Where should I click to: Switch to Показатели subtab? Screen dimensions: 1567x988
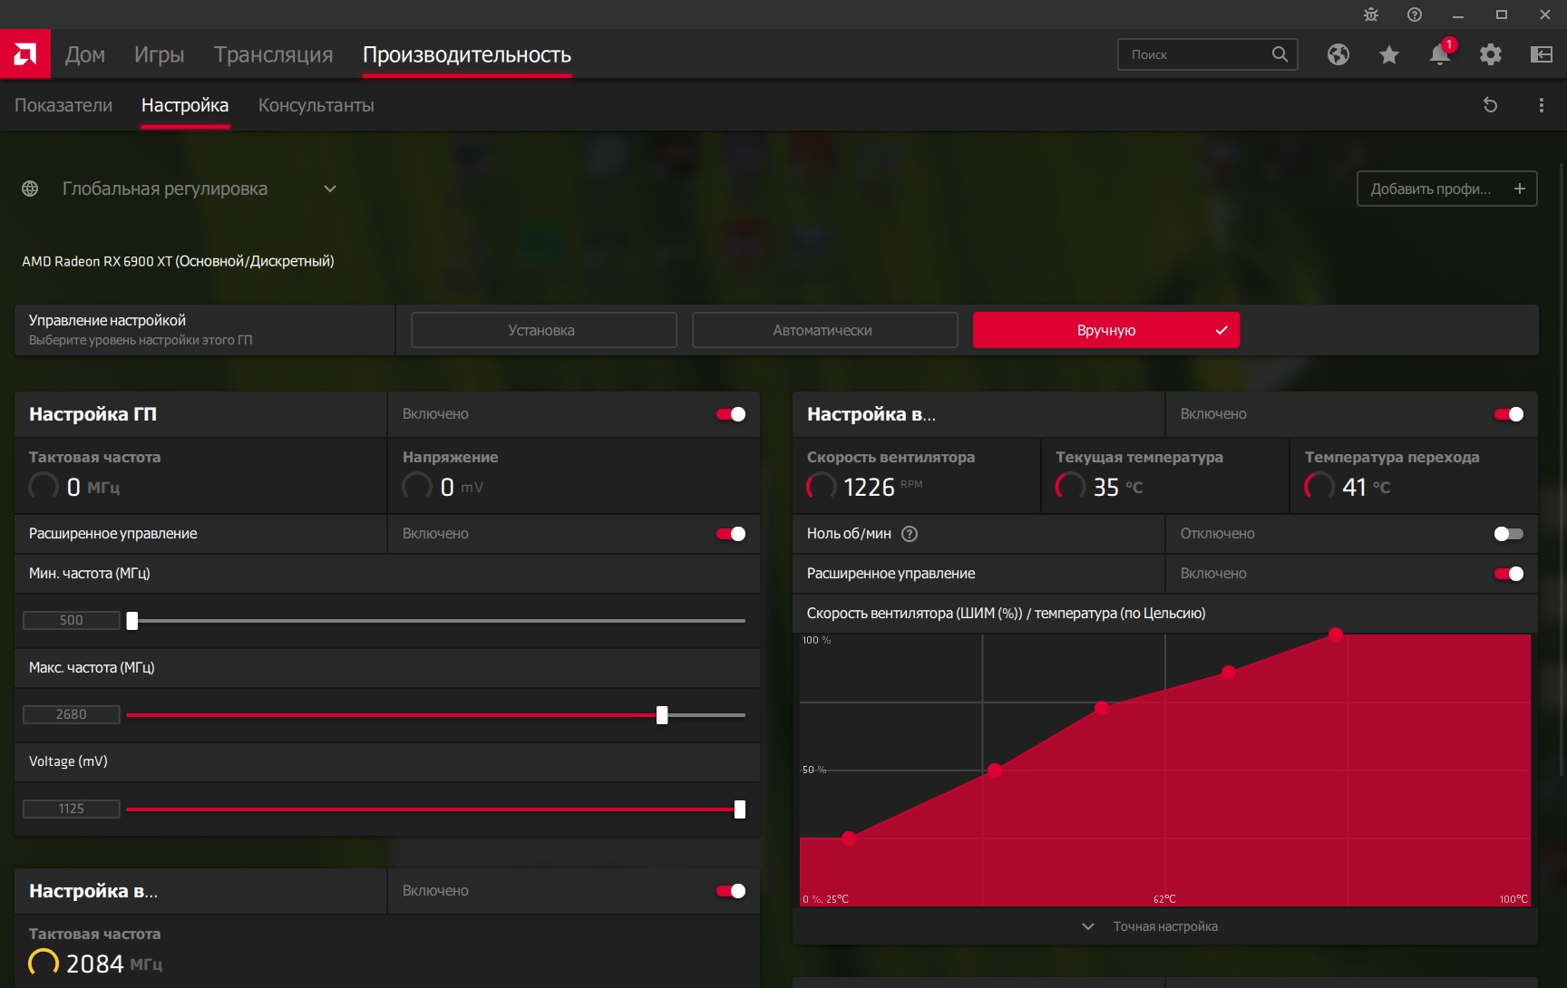point(63,105)
